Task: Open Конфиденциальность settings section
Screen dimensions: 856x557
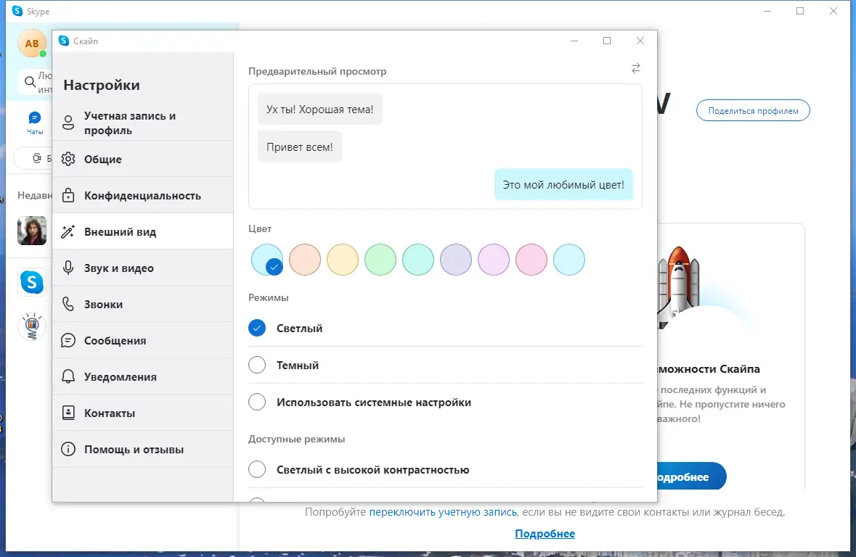Action: [x=143, y=195]
